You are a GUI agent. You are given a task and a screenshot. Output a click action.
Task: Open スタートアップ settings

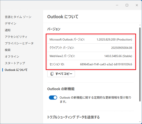click(x=15, y=63)
